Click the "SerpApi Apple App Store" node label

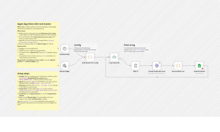157,71
